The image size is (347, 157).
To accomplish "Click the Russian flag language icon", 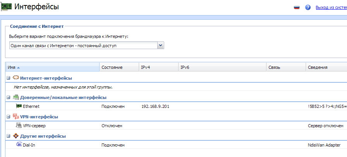I will 297,7.
